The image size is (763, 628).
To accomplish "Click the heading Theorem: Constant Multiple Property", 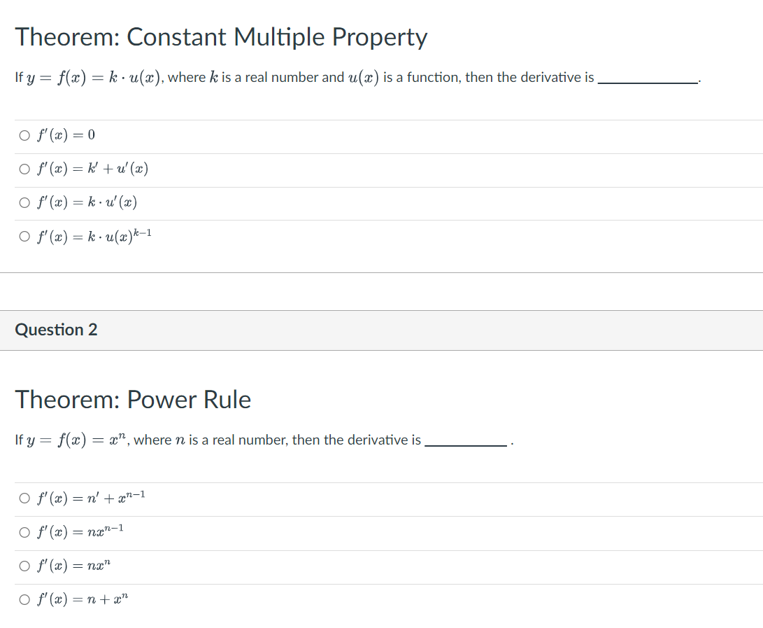I will [222, 37].
